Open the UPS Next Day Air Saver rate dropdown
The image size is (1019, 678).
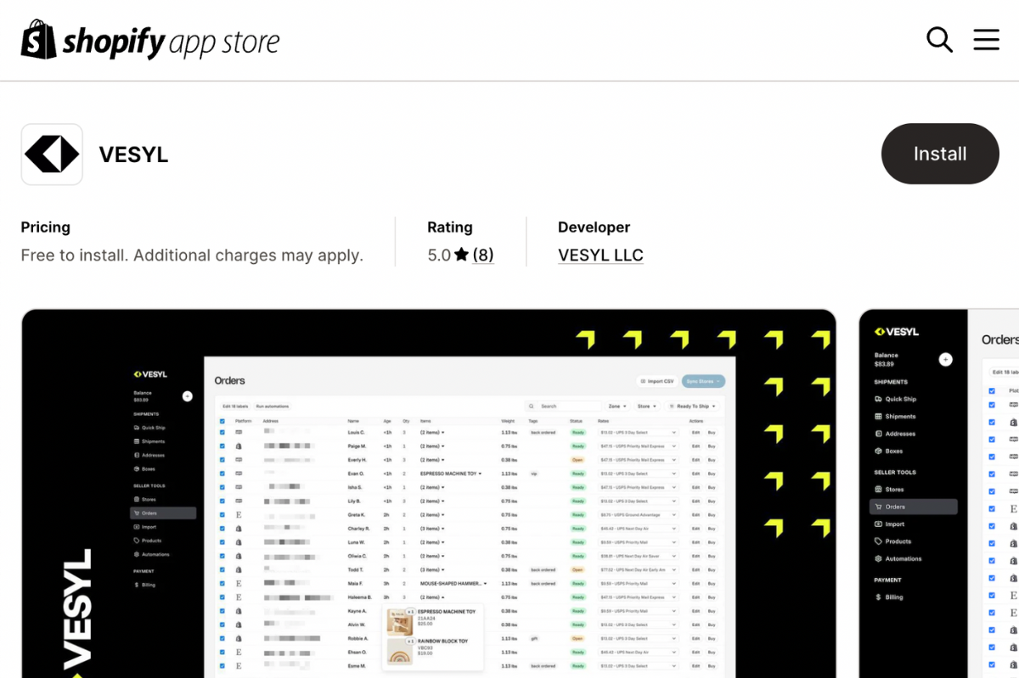638,556
